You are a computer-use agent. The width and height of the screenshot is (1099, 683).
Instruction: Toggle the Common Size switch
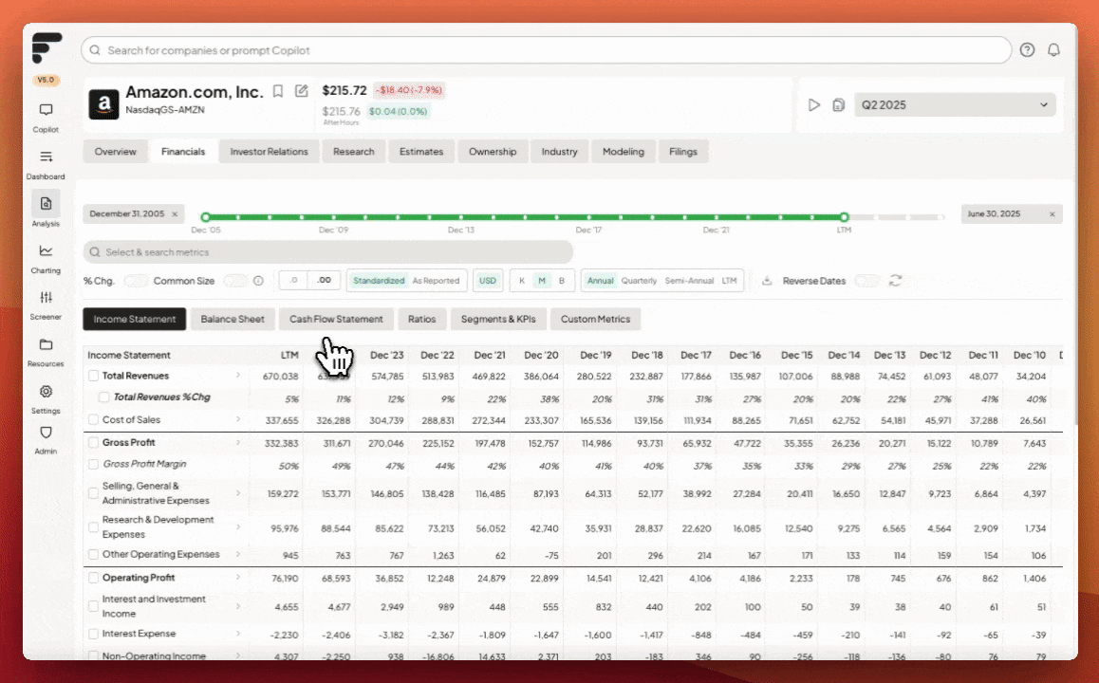coord(234,281)
